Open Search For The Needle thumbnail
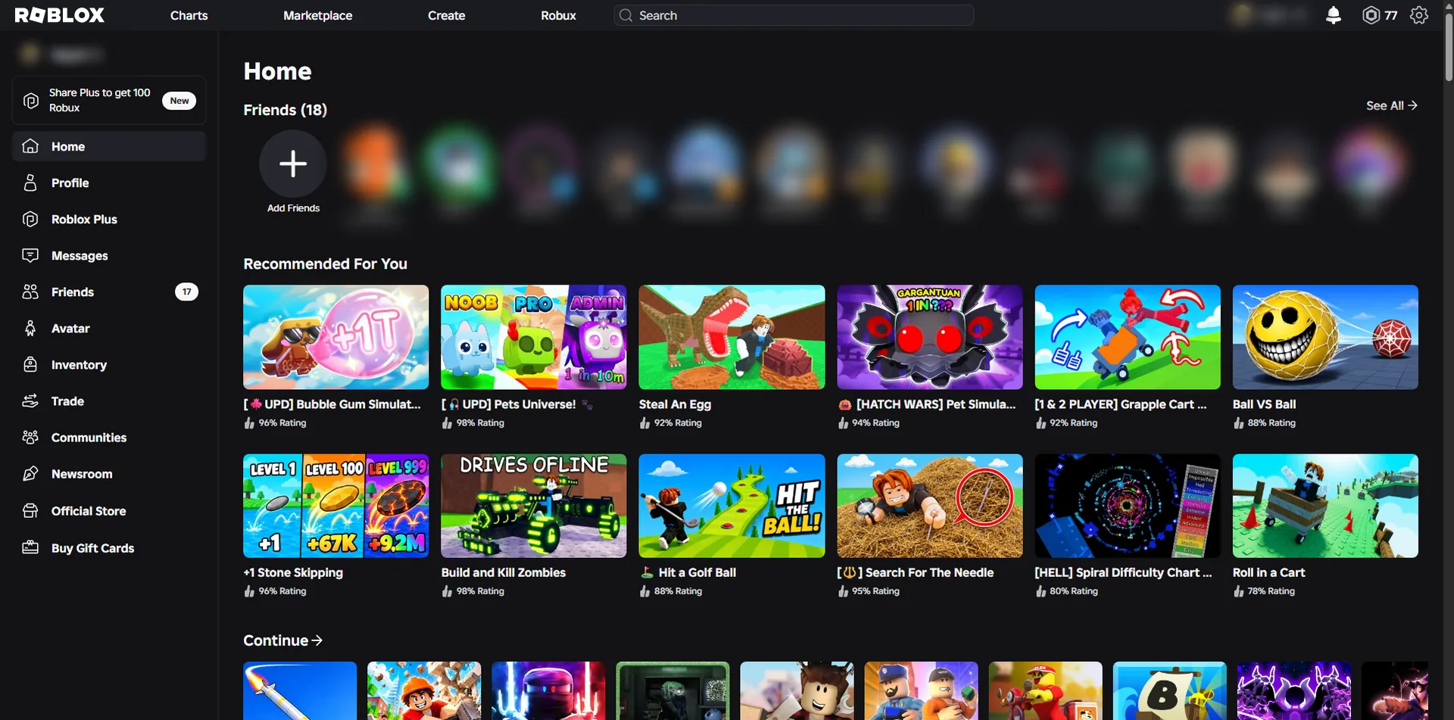Viewport: 1454px width, 720px height. [930, 506]
